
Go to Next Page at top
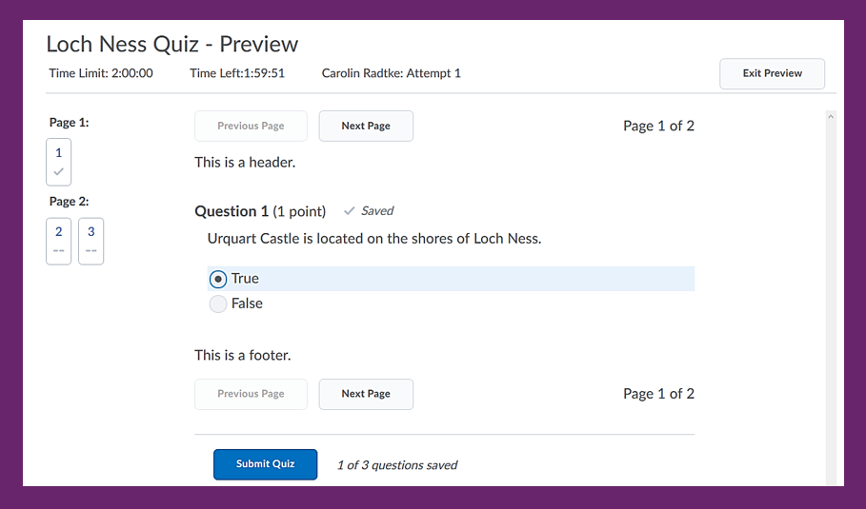(366, 126)
